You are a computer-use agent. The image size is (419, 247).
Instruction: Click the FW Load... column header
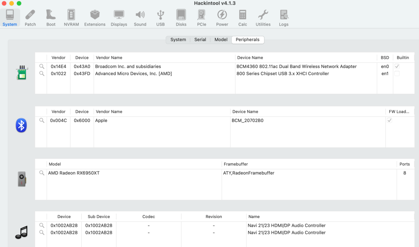click(x=399, y=112)
